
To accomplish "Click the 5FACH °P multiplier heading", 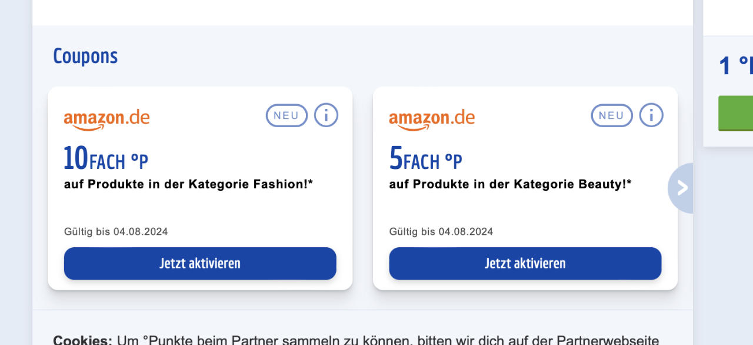I will pos(425,159).
